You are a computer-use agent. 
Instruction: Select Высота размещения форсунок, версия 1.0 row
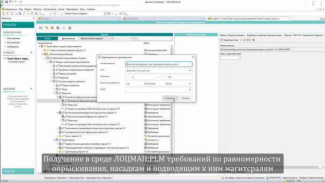pyautogui.click(x=88, y=116)
